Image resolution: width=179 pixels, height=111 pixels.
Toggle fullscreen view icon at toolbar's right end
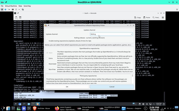177,10
